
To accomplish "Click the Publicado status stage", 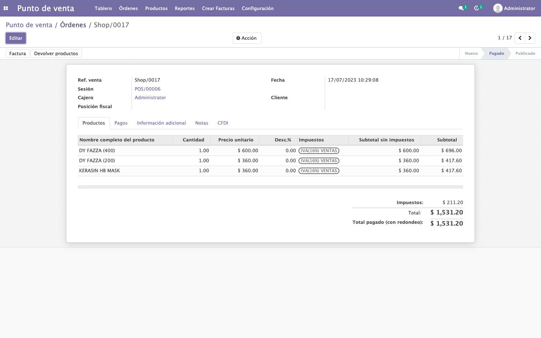I will 525,53.
